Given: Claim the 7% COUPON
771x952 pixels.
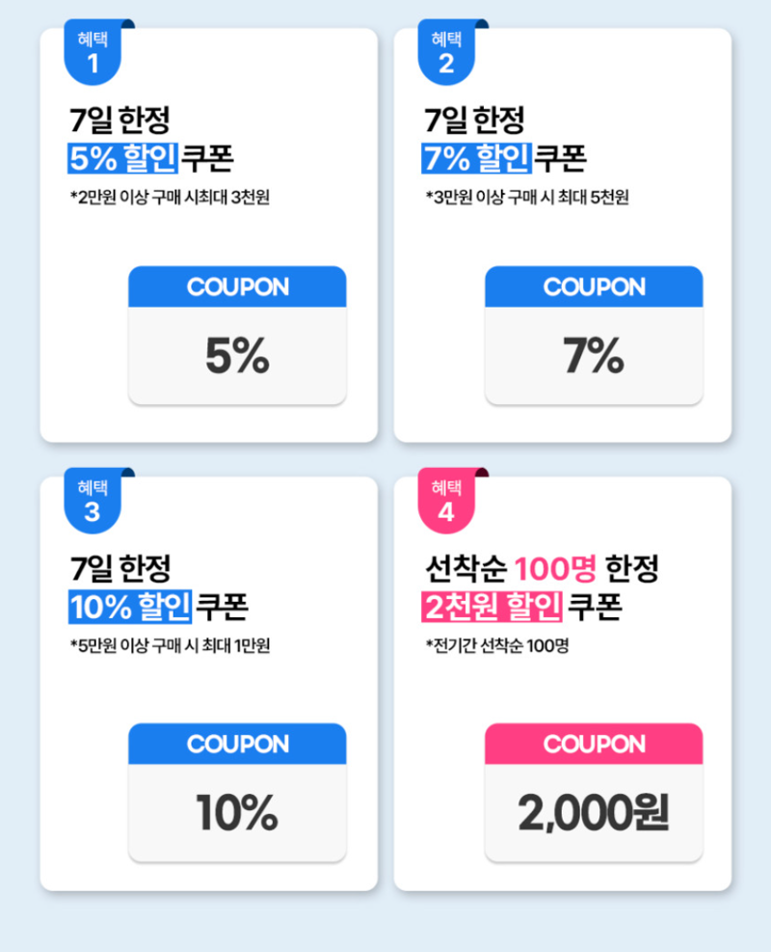Looking at the screenshot, I should (x=594, y=335).
